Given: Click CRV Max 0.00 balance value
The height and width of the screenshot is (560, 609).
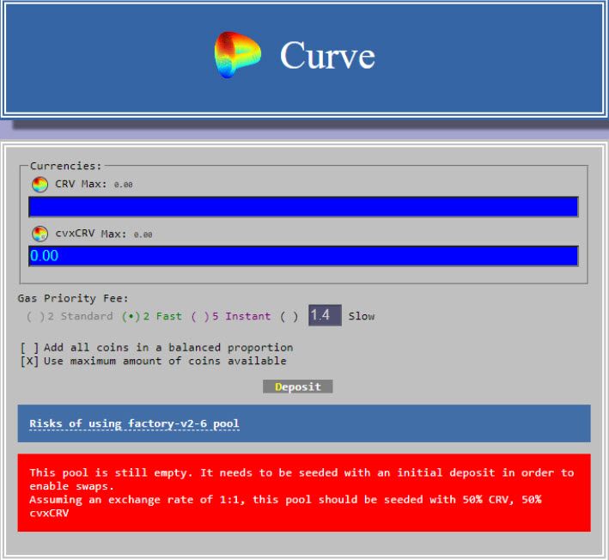Looking at the screenshot, I should click(x=123, y=185).
